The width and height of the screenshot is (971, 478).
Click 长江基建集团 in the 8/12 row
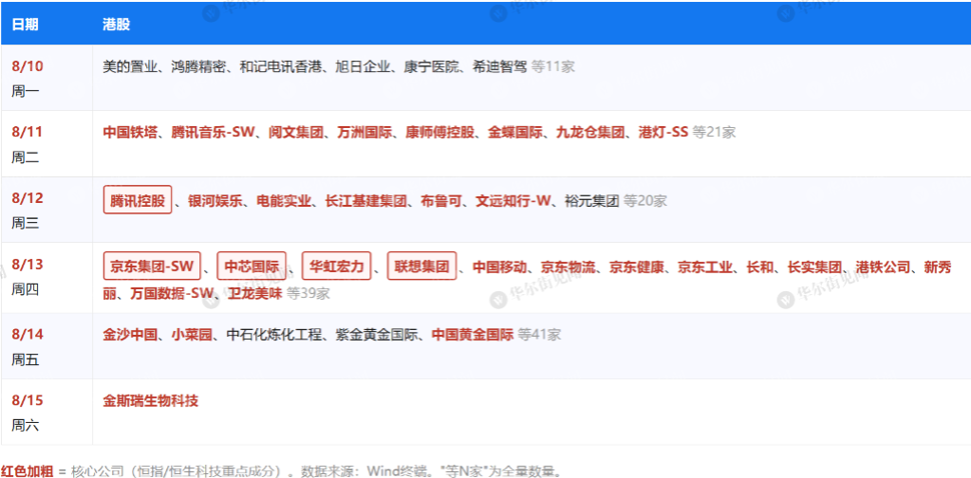click(365, 200)
